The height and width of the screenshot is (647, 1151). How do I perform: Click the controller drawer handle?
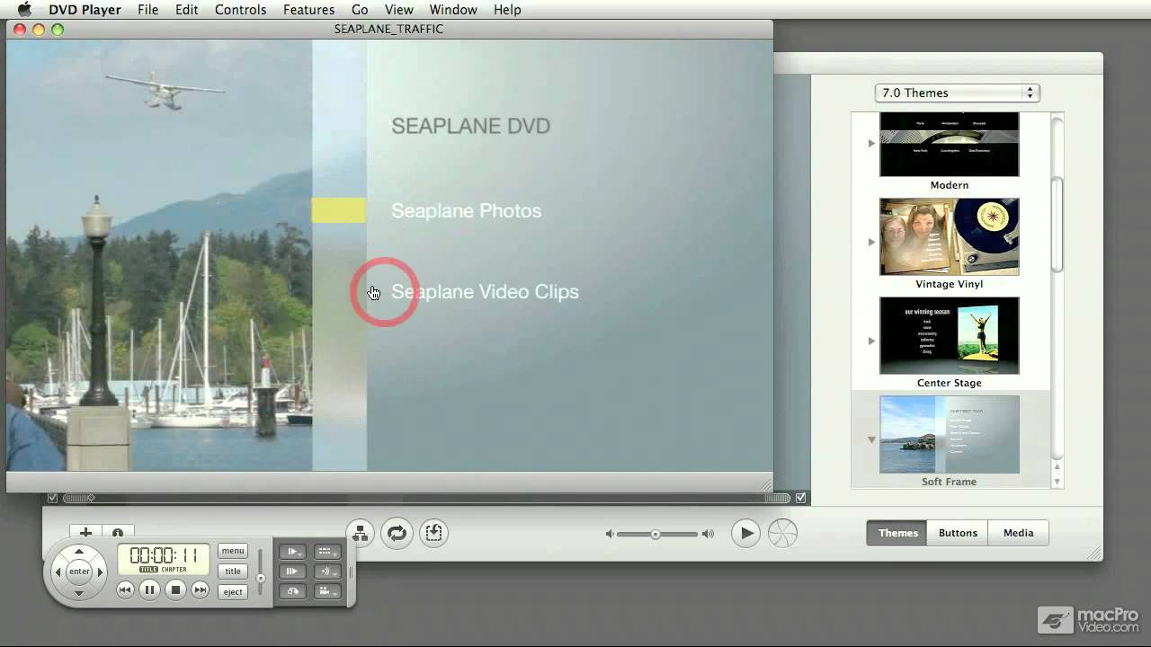pos(351,572)
